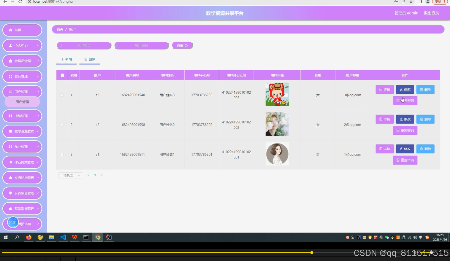Click 重置密码 for account a1
The width and height of the screenshot is (450, 261).
pyautogui.click(x=405, y=160)
